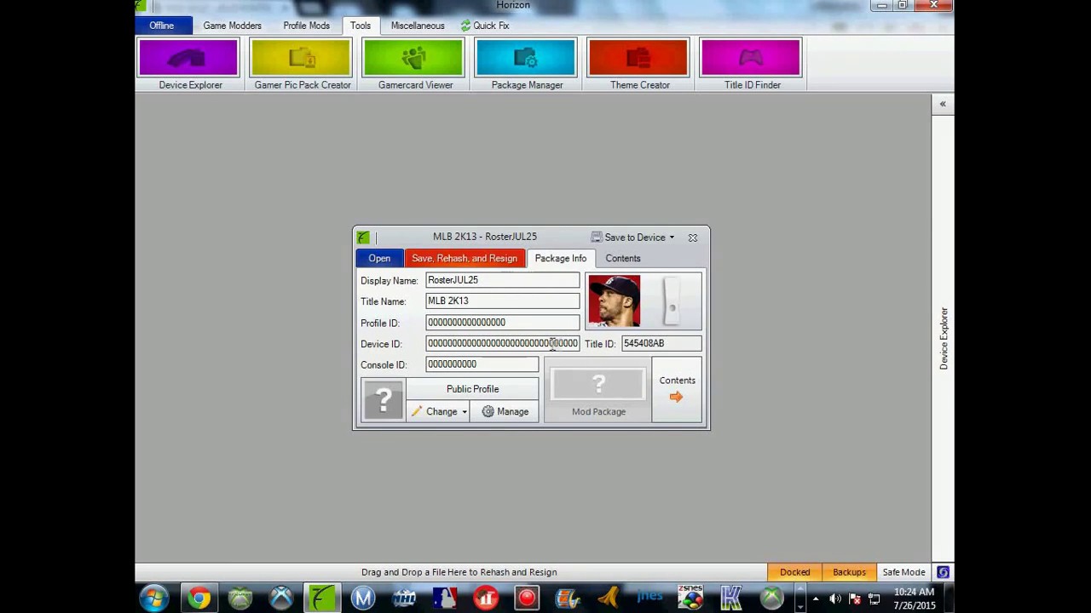Click the gear icon on Manage button
Viewport: 1091px width, 613px height.
[x=488, y=411]
